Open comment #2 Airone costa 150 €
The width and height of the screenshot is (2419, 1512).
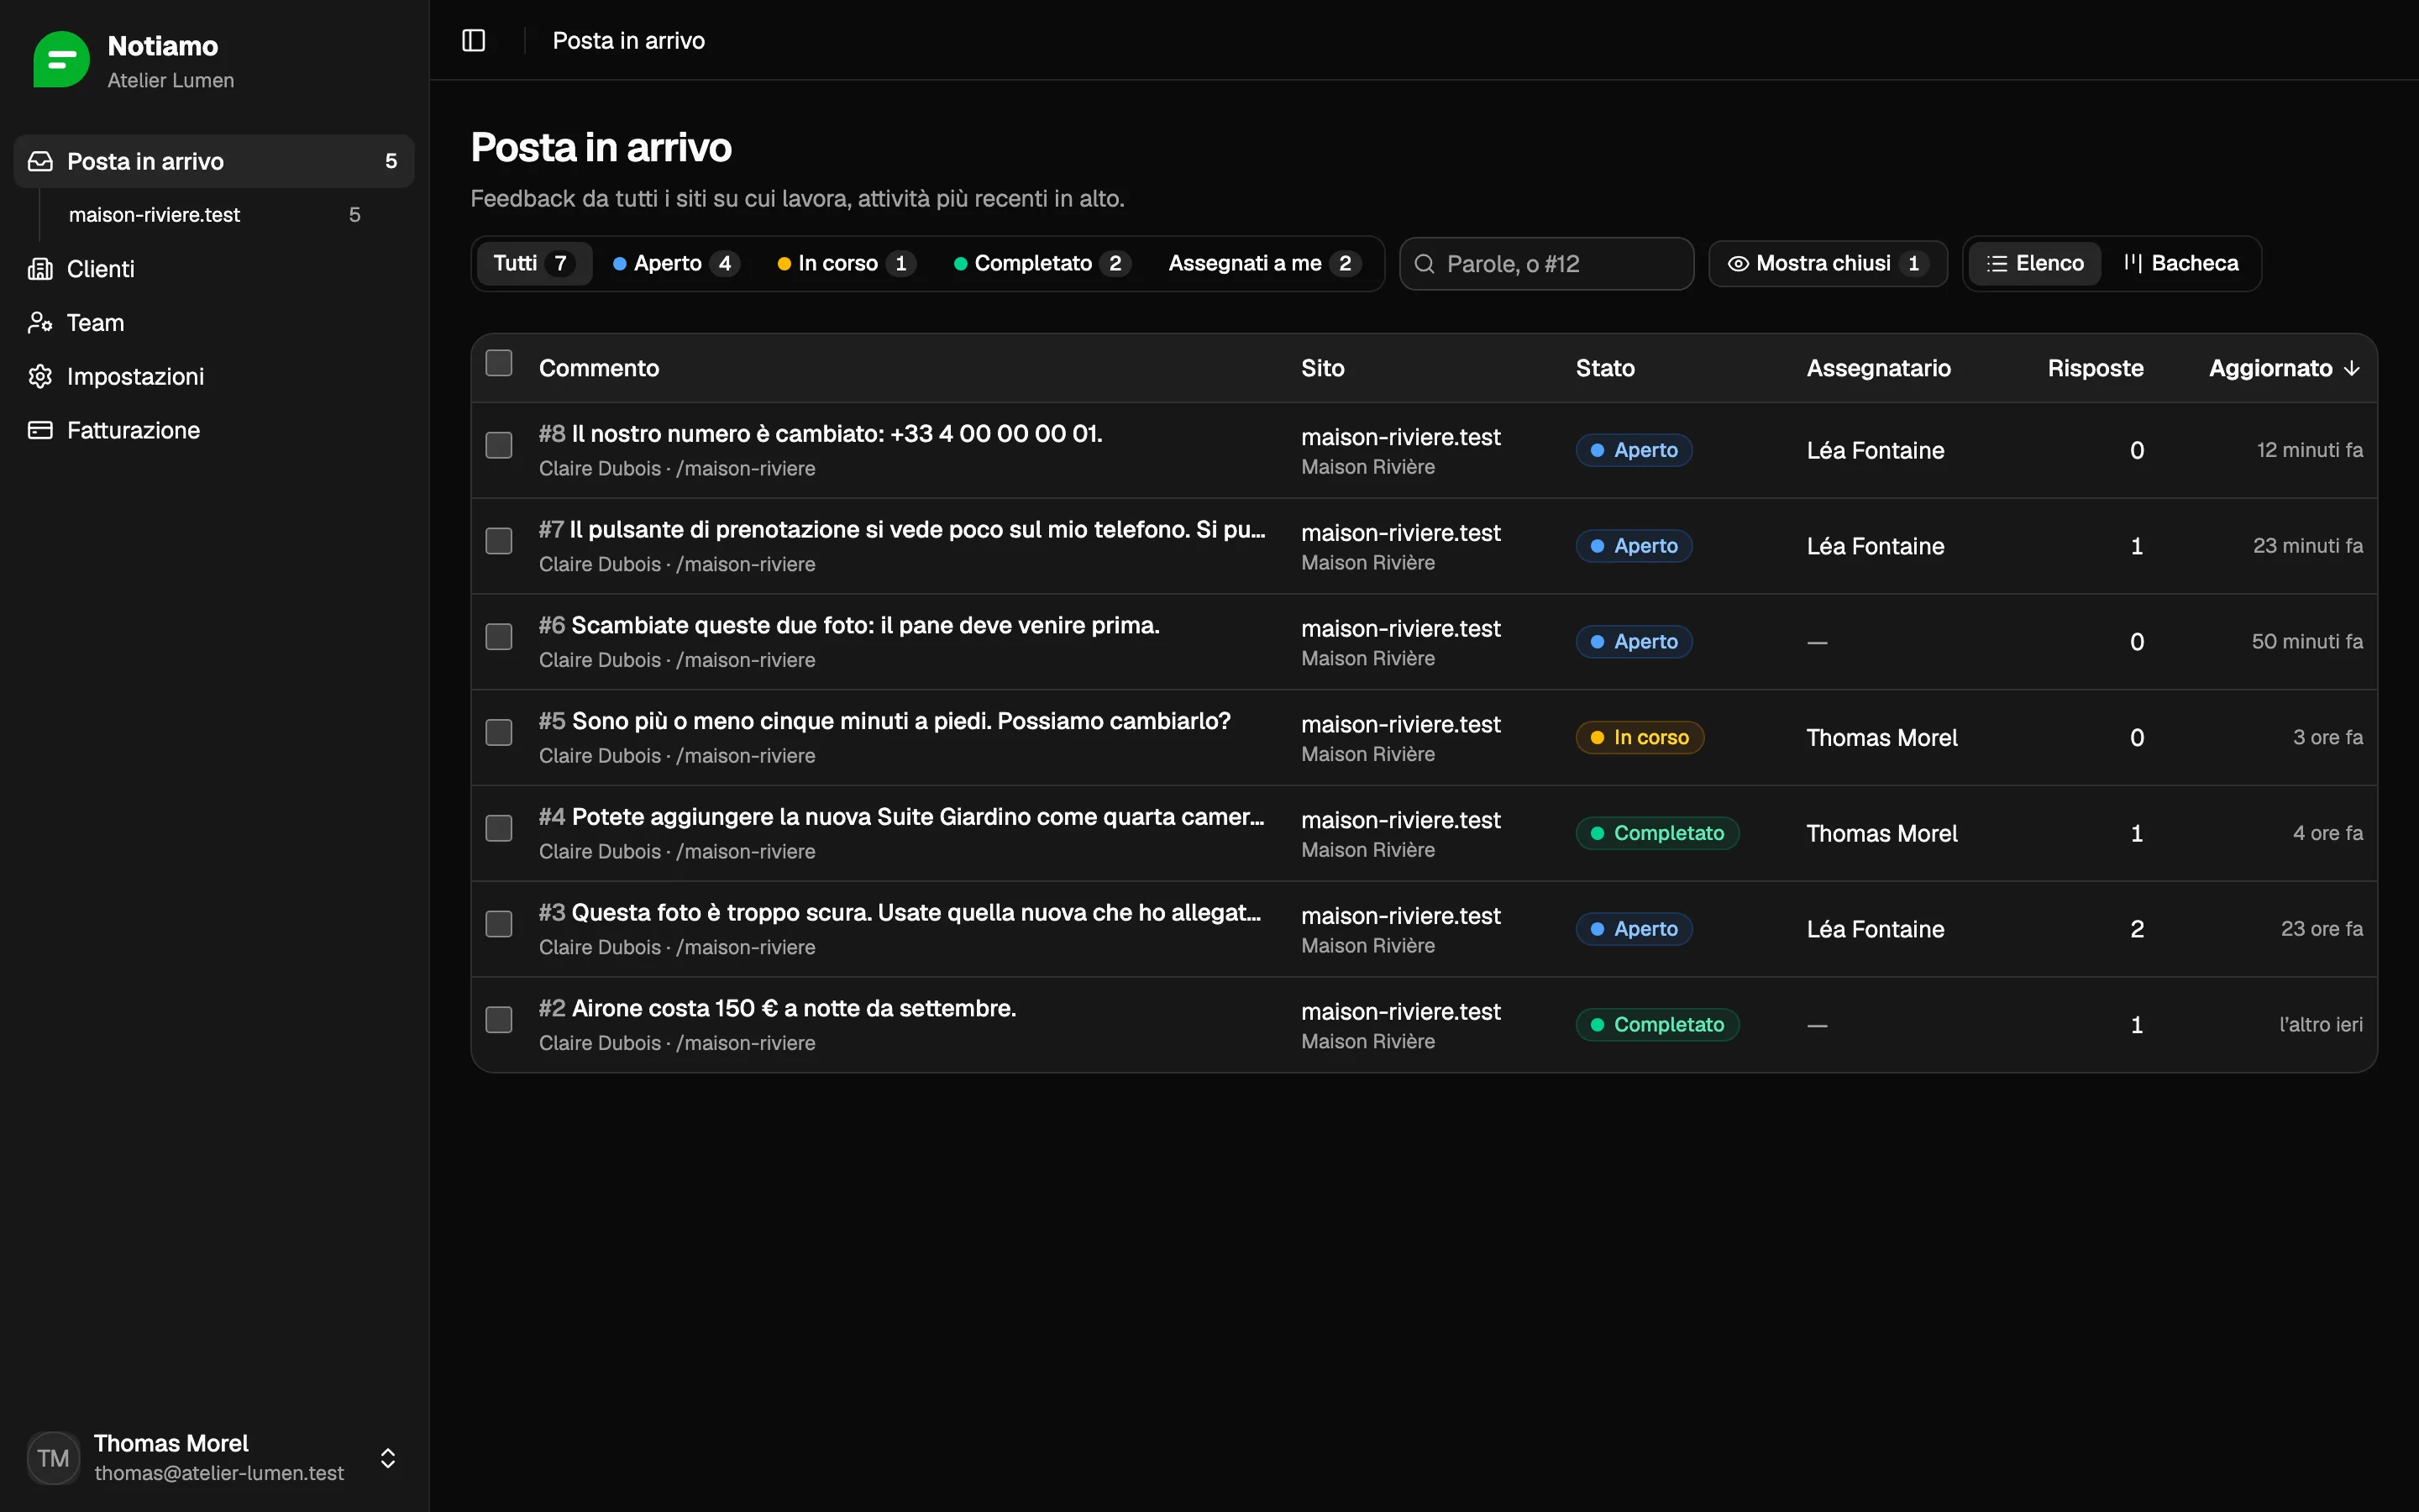tap(778, 1008)
